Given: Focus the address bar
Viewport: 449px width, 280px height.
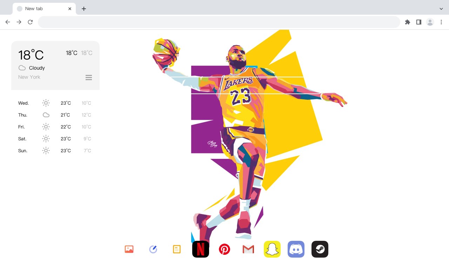Looking at the screenshot, I should coord(219,22).
